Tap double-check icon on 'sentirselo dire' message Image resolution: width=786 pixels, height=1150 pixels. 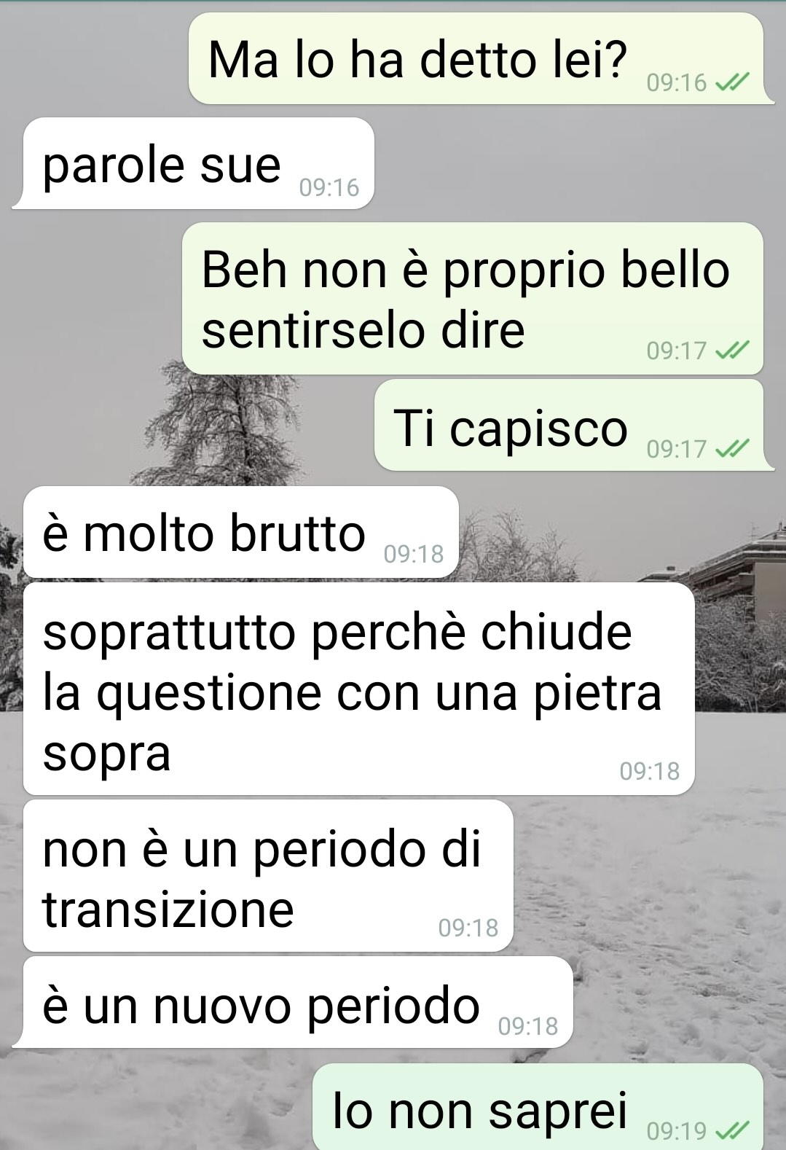(x=732, y=352)
